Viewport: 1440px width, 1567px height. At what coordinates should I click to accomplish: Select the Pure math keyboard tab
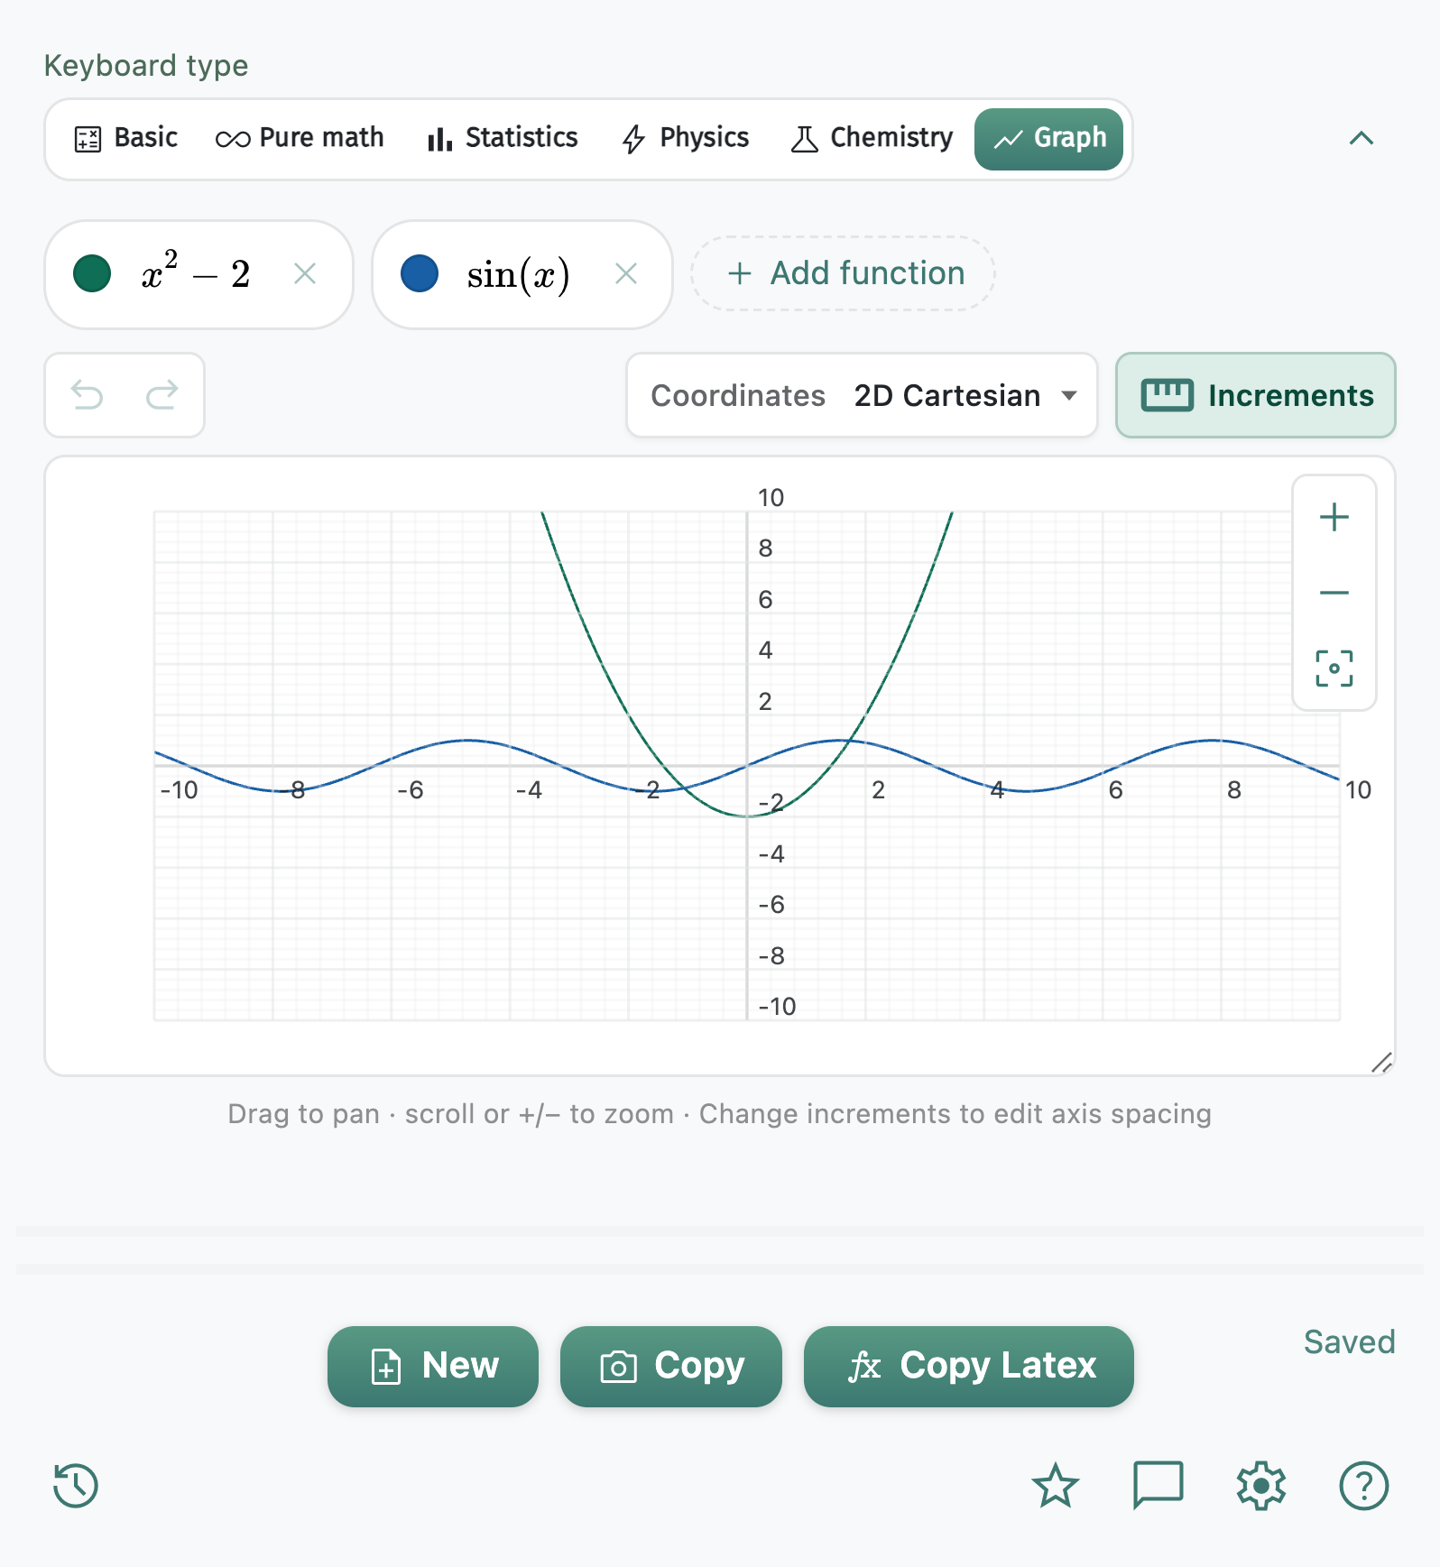coord(300,138)
